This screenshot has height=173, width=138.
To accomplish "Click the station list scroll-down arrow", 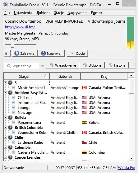I will tap(131, 158).
